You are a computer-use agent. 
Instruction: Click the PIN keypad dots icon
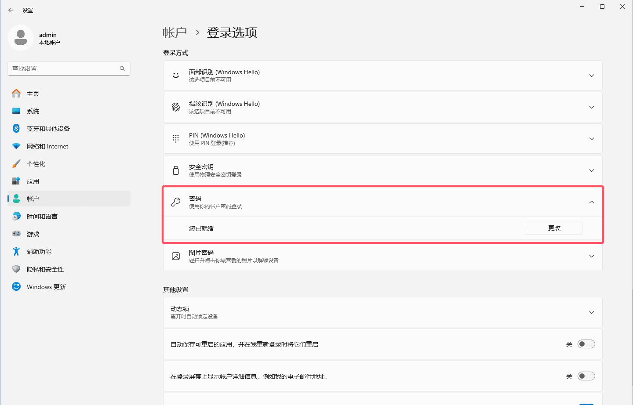(176, 139)
